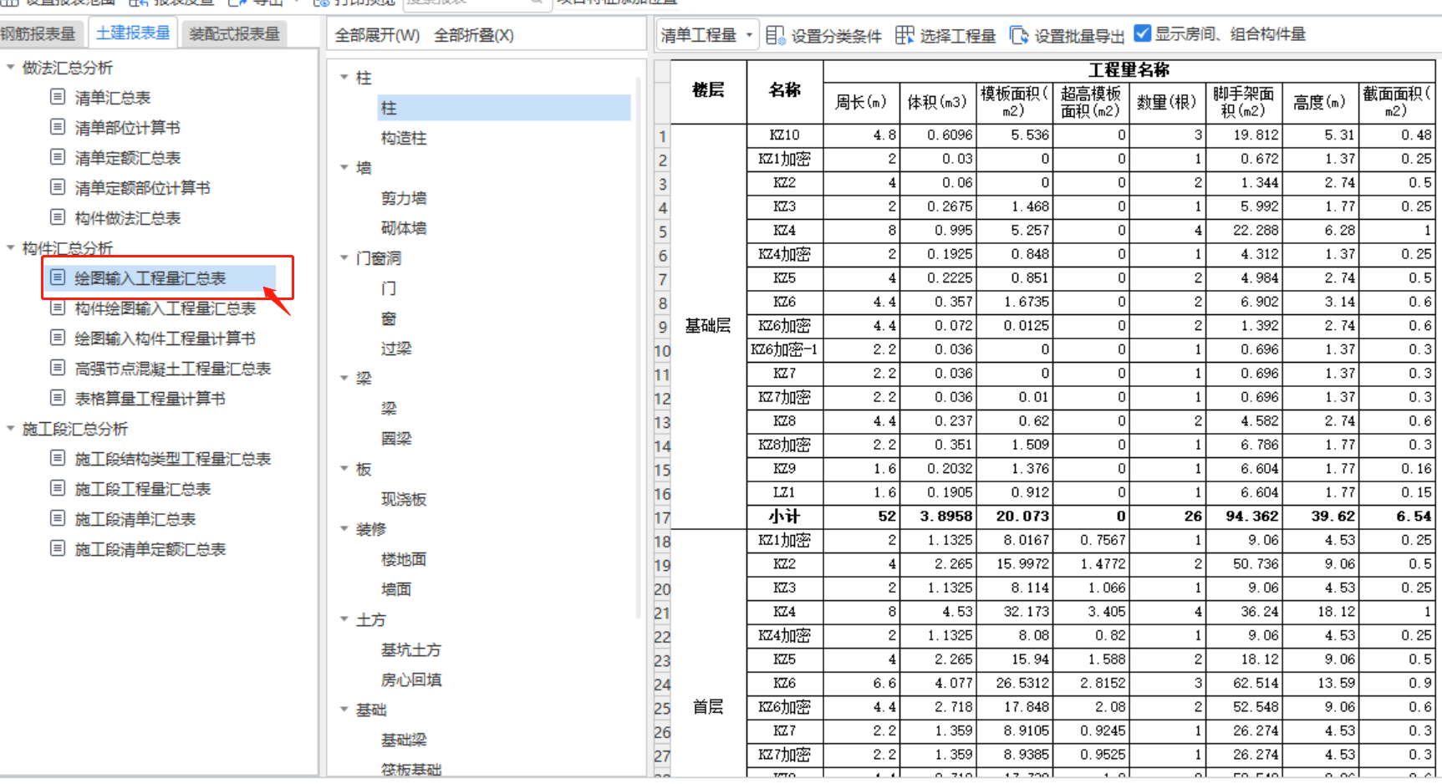This screenshot has width=1442, height=784.
Task: Click the icon beside 清单定额汇总表
Action: (x=58, y=157)
